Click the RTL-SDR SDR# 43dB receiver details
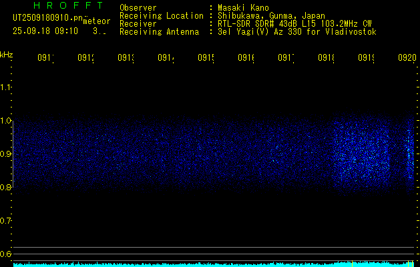The width and height of the screenshot is (420, 267). tap(294, 24)
